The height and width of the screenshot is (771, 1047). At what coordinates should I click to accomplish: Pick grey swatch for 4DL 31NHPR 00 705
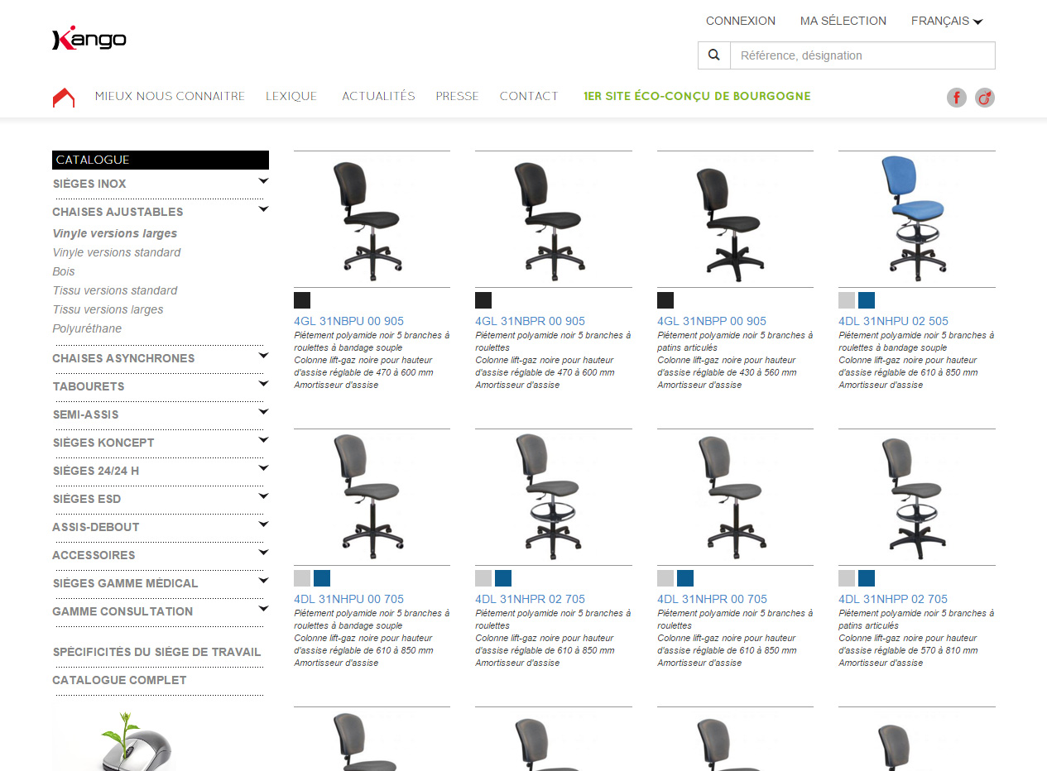pos(665,578)
